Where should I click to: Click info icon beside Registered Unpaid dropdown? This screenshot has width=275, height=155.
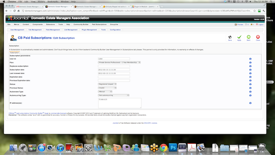click(x=250, y=84)
